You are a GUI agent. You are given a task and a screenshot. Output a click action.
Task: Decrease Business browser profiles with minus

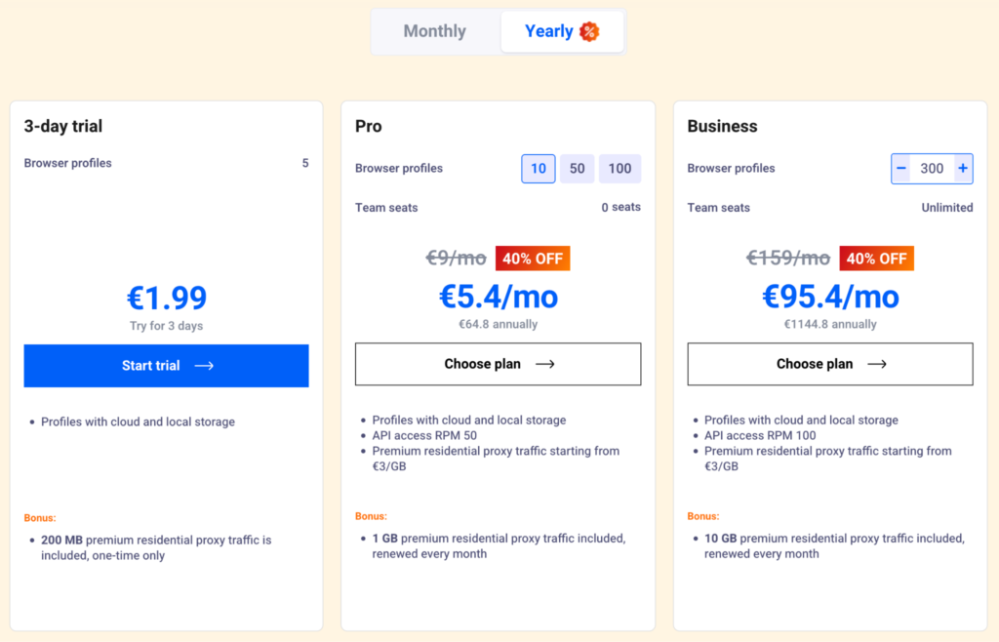pyautogui.click(x=901, y=168)
